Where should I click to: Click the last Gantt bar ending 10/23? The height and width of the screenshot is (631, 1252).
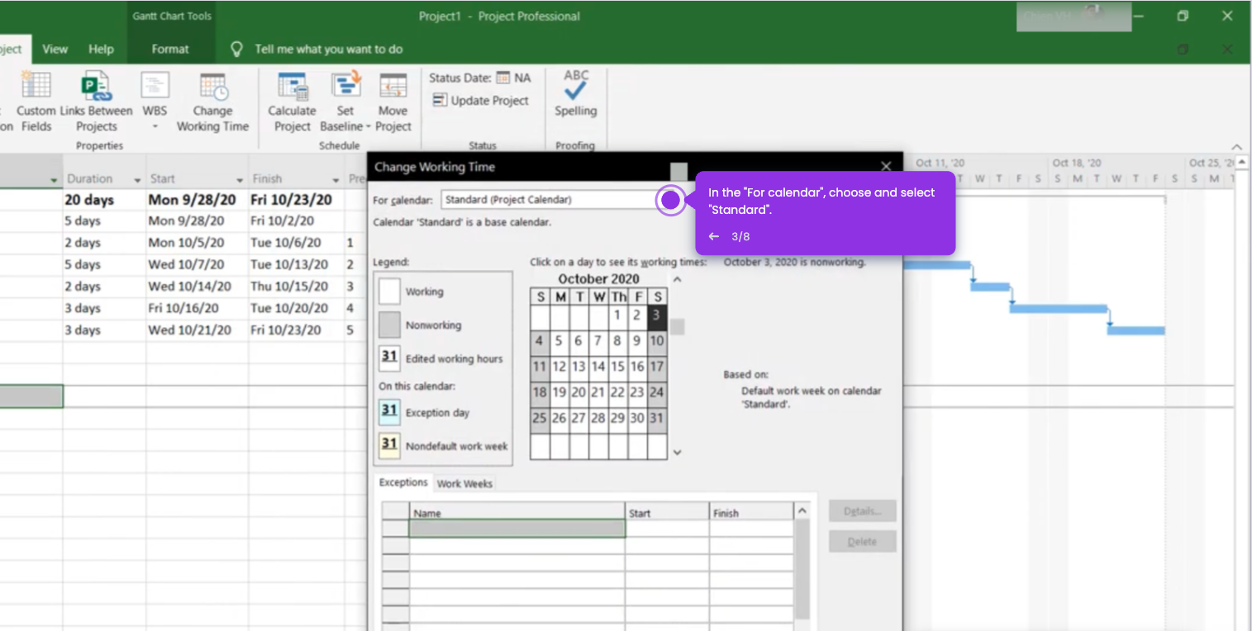pos(1136,330)
